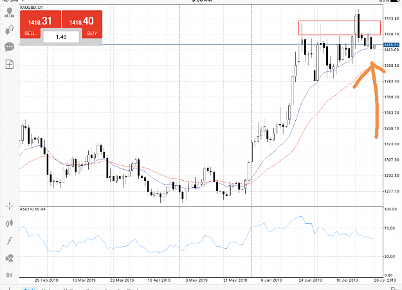Open chart type candlestick icon
Image resolution: width=402 pixels, height=290 pixels.
point(9,223)
